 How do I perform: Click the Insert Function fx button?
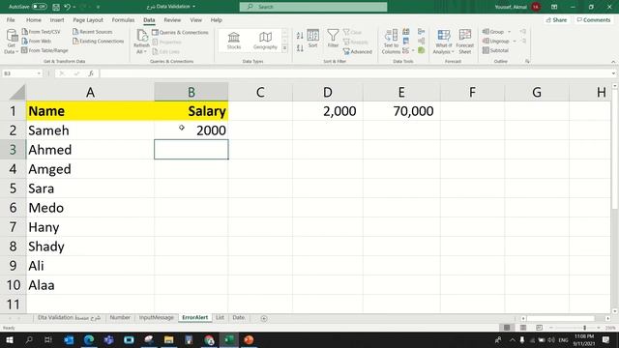click(91, 73)
